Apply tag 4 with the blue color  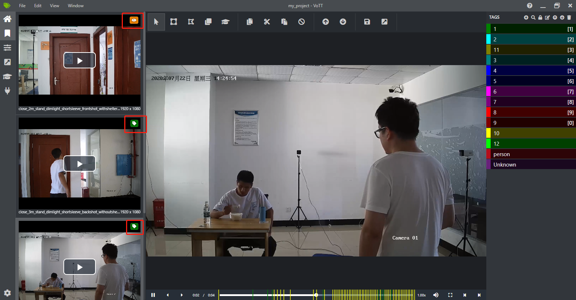[x=531, y=71]
